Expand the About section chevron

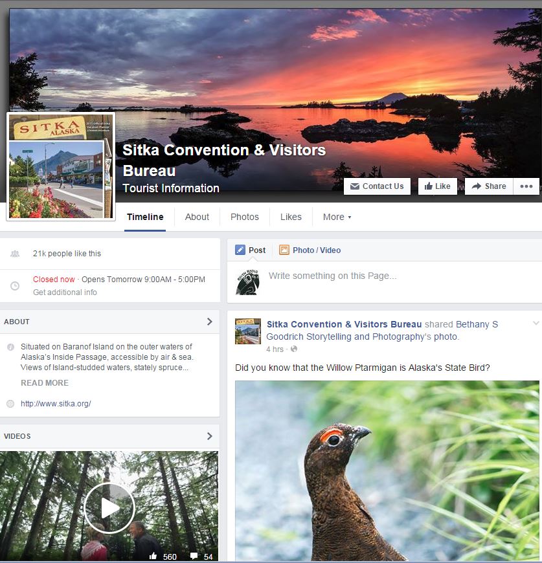click(210, 322)
